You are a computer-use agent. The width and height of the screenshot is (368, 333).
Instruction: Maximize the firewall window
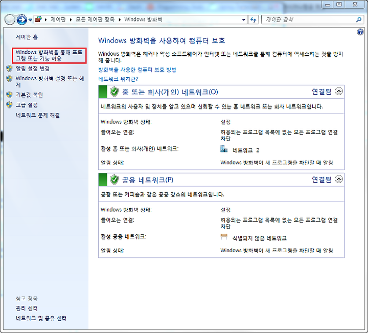pos(339,5)
